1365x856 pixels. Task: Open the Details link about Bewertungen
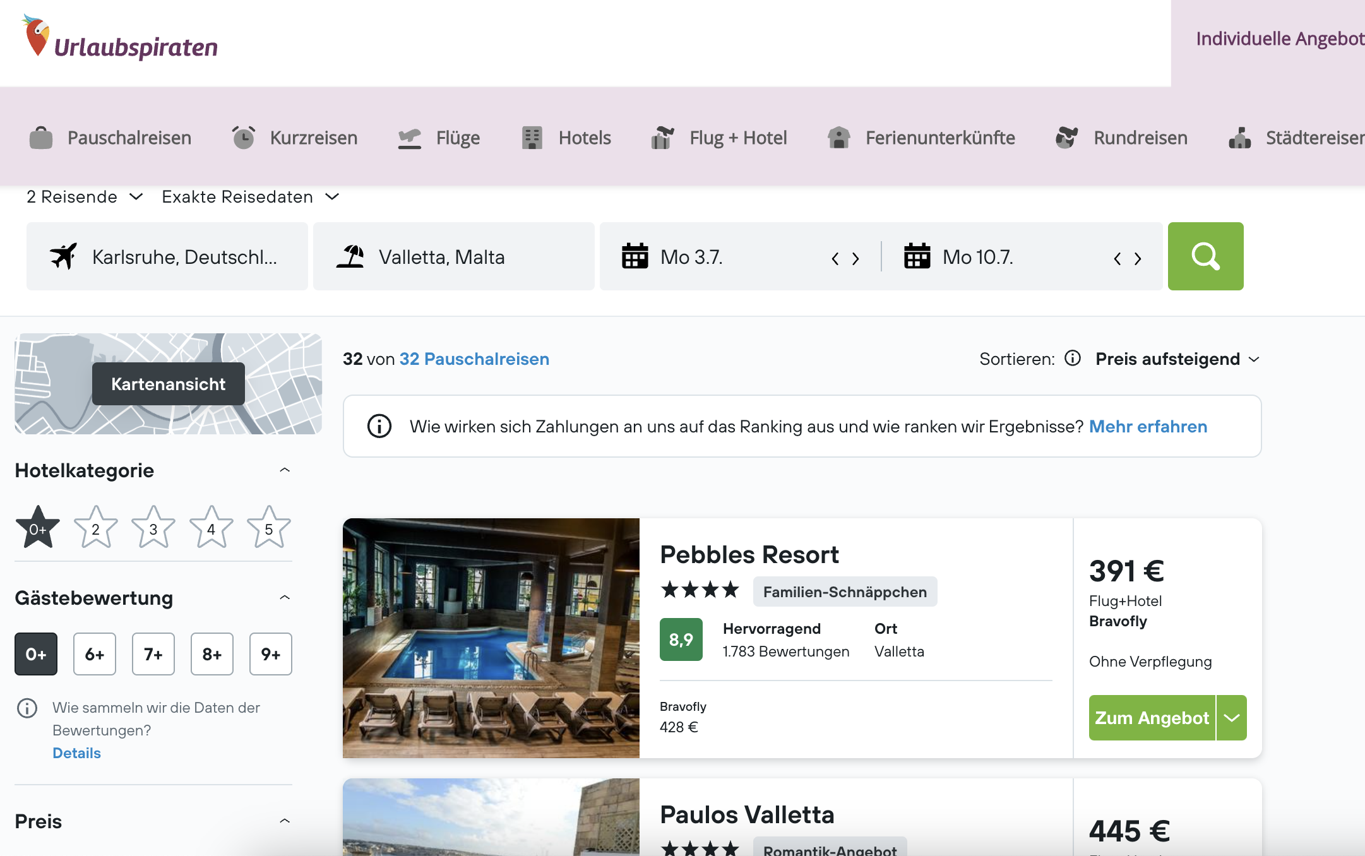[x=76, y=753]
